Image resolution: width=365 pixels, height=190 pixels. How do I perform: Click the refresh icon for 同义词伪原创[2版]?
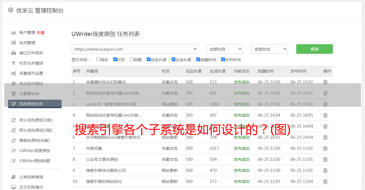[x=13, y=130]
